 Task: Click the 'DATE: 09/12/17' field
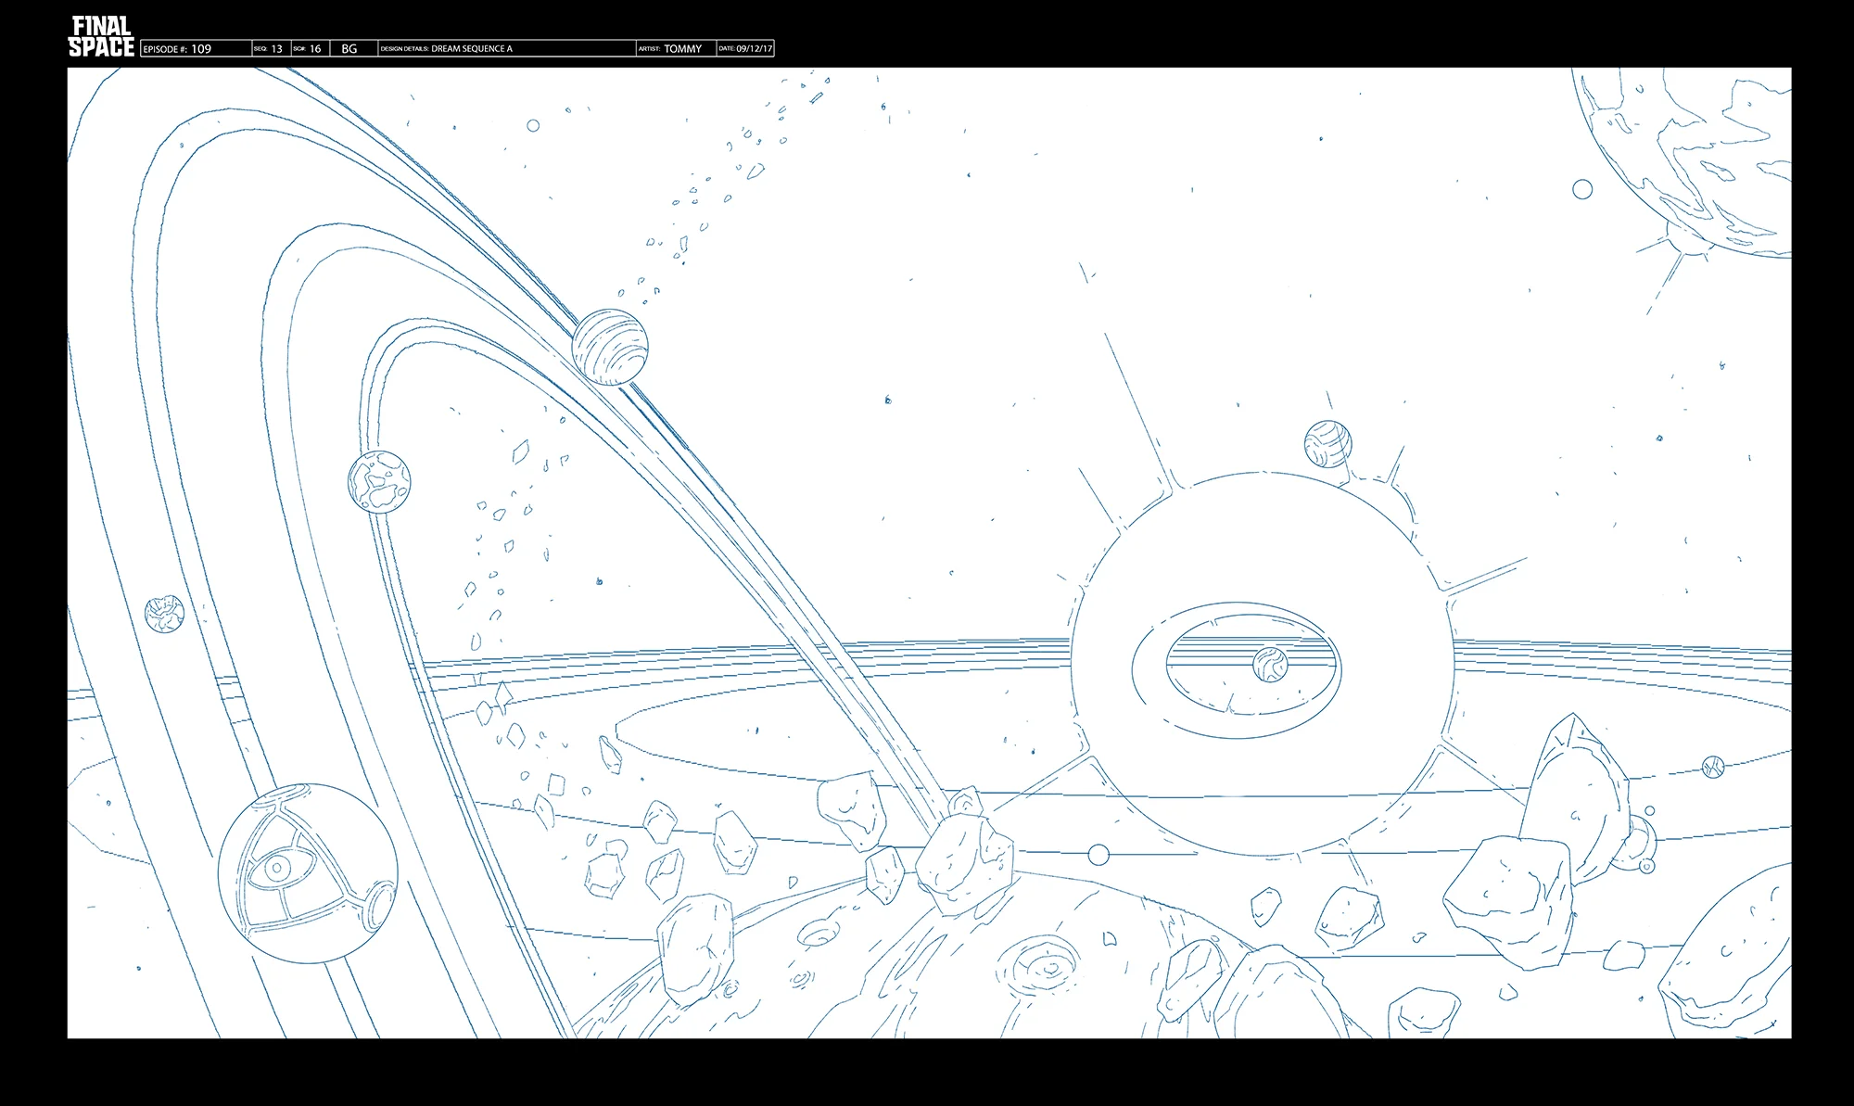click(745, 49)
